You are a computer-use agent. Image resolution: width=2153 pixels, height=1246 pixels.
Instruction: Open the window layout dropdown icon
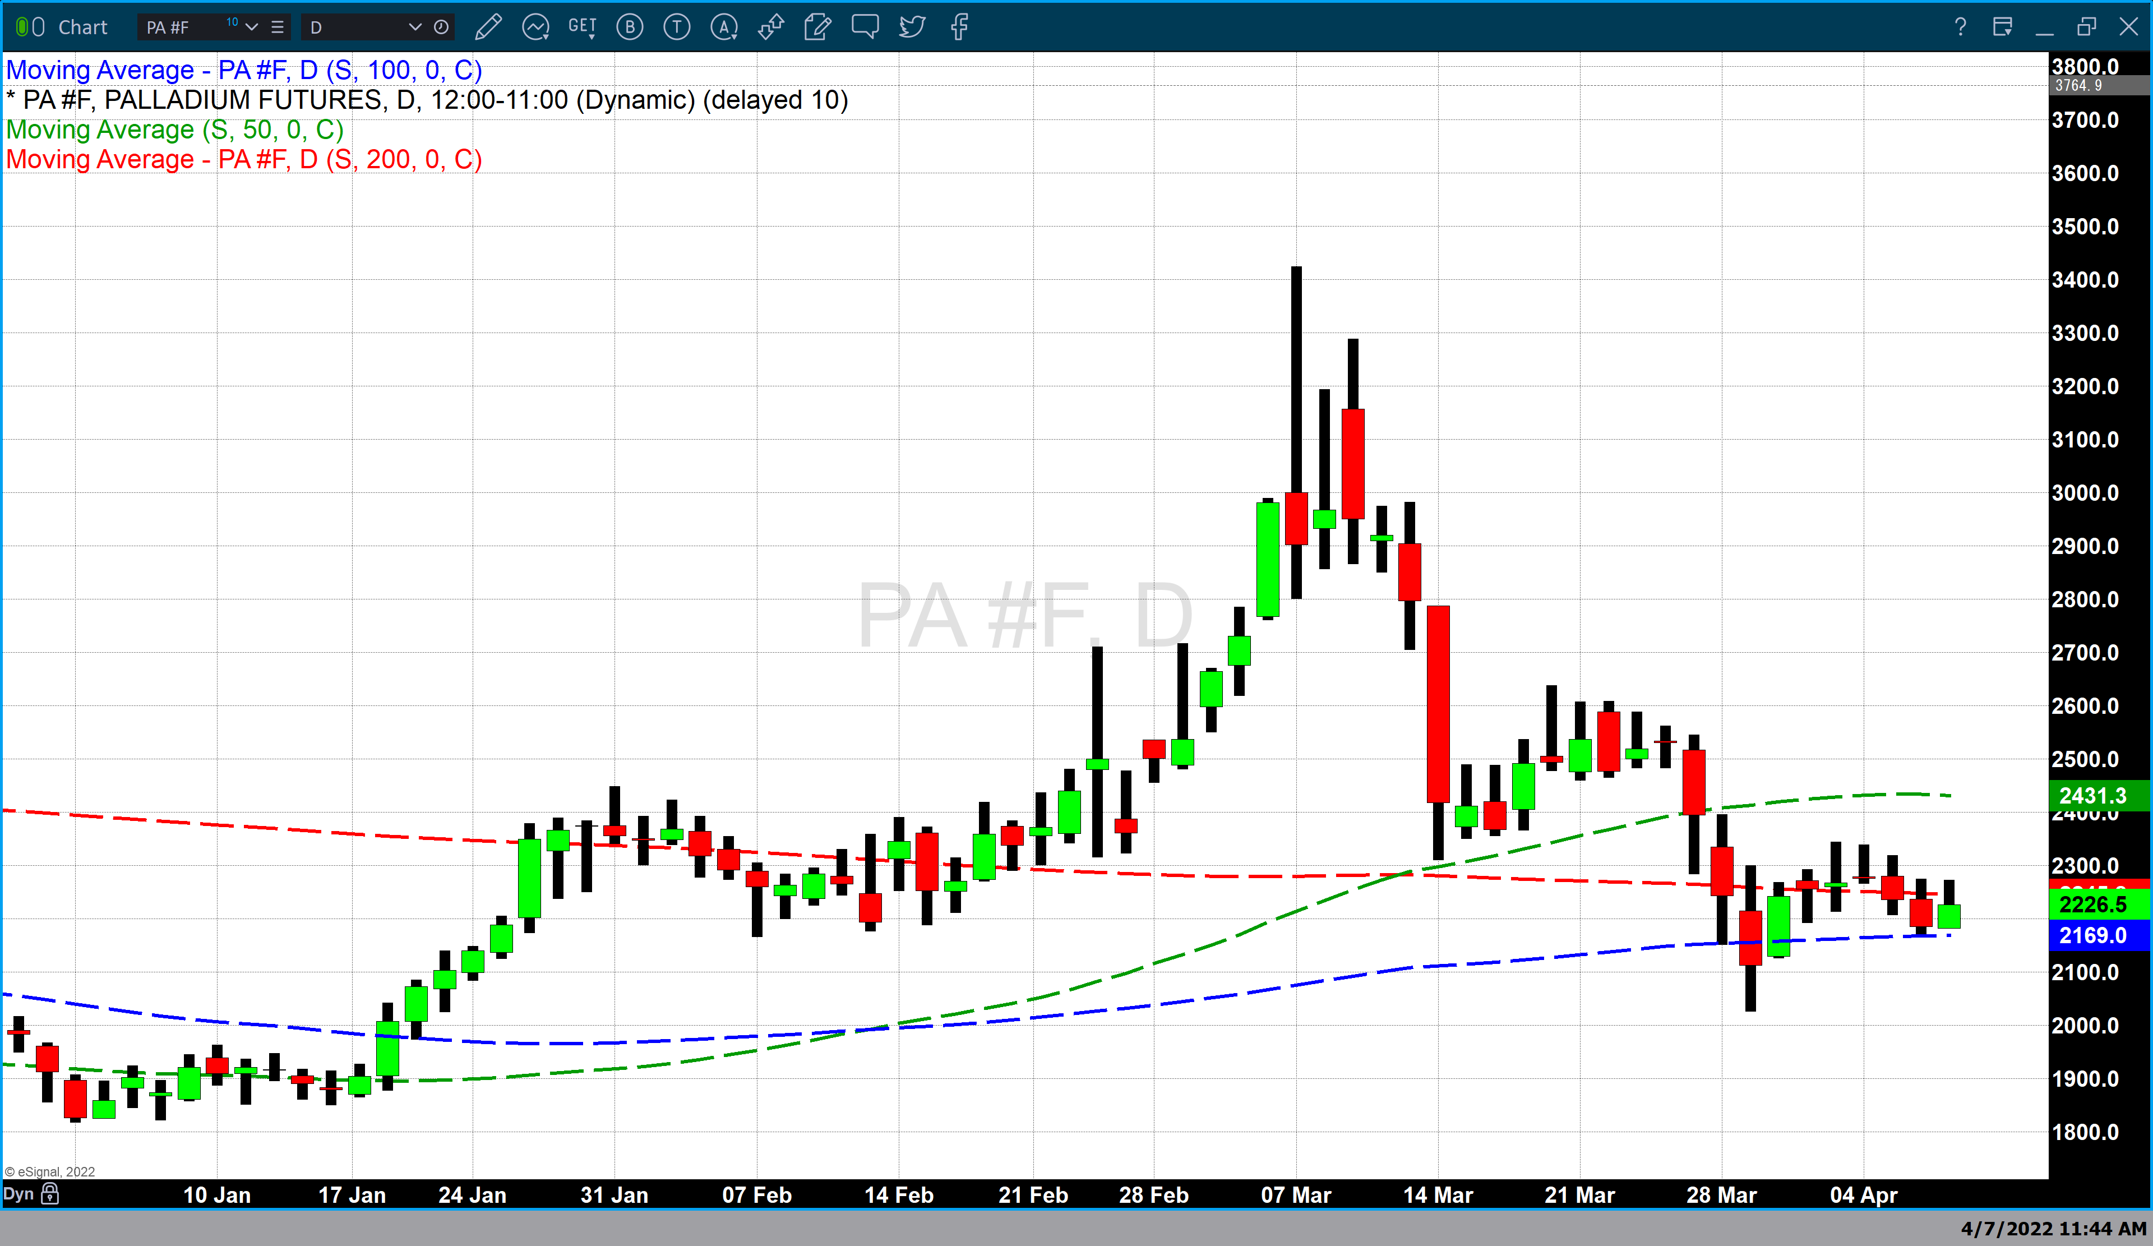[x=2002, y=27]
